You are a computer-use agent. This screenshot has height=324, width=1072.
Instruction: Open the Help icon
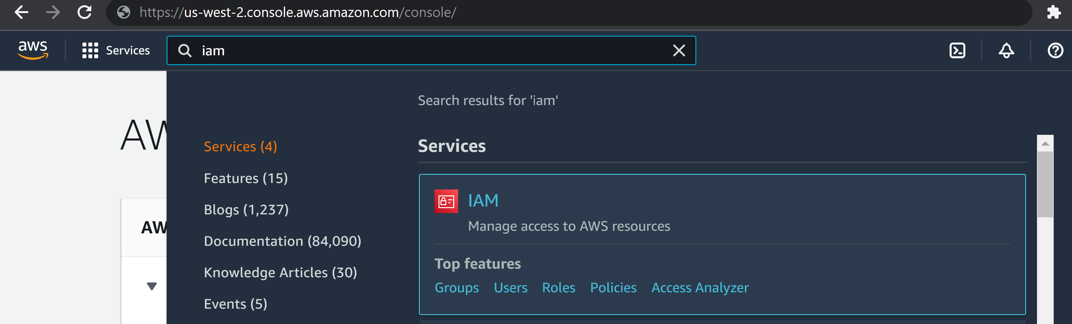(x=1055, y=50)
